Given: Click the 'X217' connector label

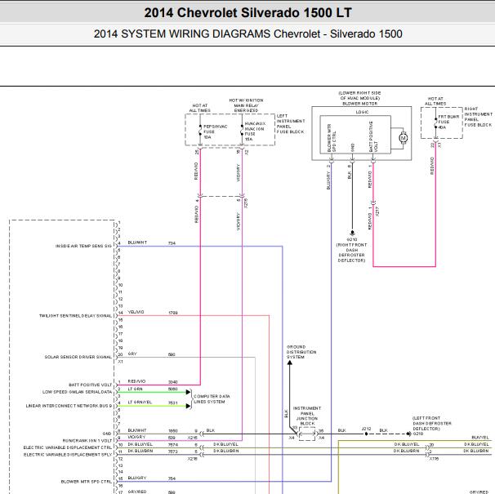Looking at the screenshot, I should coord(377,211).
